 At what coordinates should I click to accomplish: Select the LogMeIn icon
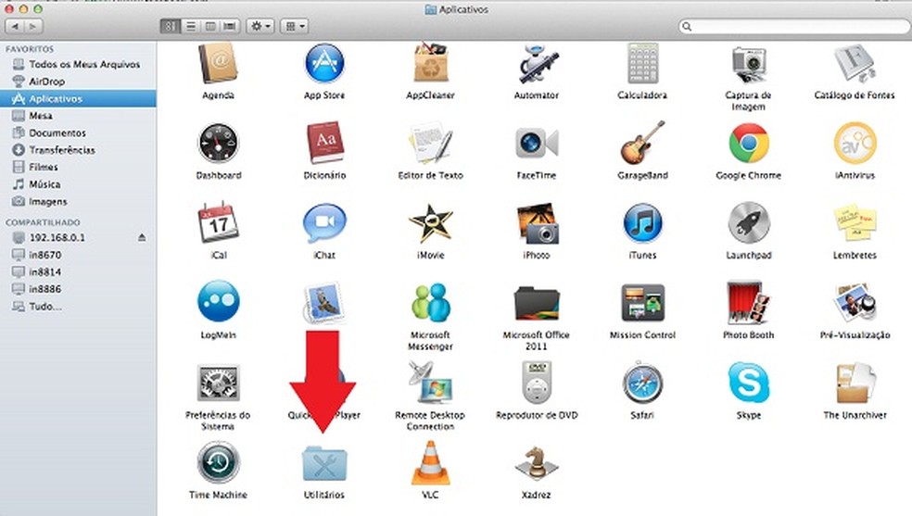pyautogui.click(x=218, y=301)
